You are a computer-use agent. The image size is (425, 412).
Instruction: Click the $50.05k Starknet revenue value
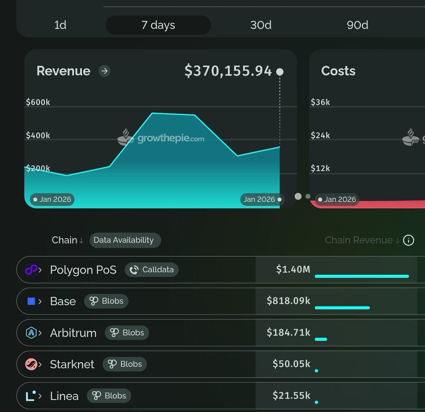point(291,364)
